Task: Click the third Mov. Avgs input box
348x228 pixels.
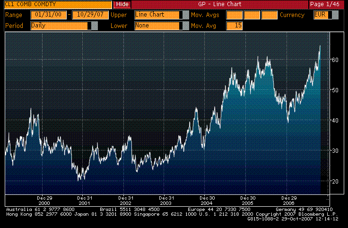Action: point(269,15)
